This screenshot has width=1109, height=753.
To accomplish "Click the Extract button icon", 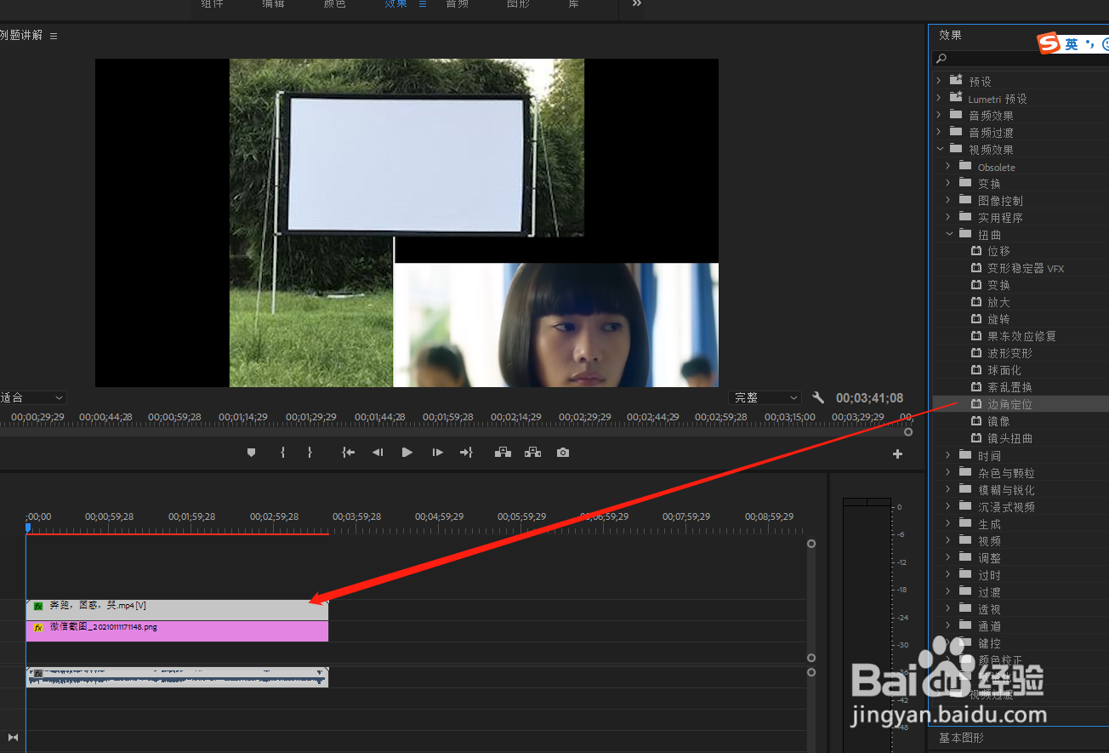I will [533, 453].
